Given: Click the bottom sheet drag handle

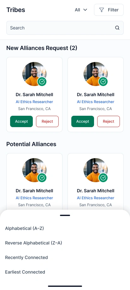Looking at the screenshot, I should pos(65,215).
